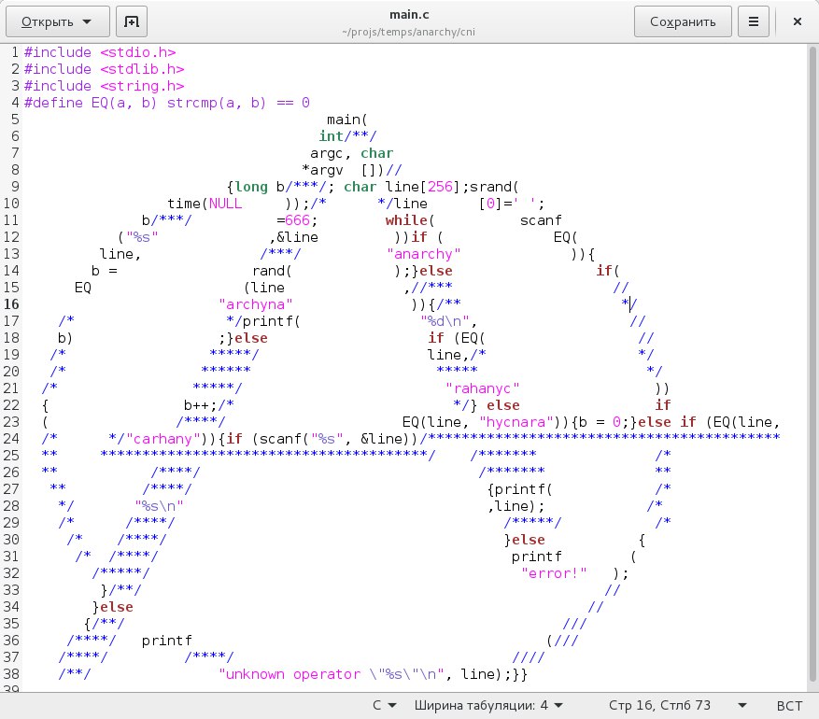Create a new document with the plus icon
The image size is (819, 719).
(x=132, y=21)
